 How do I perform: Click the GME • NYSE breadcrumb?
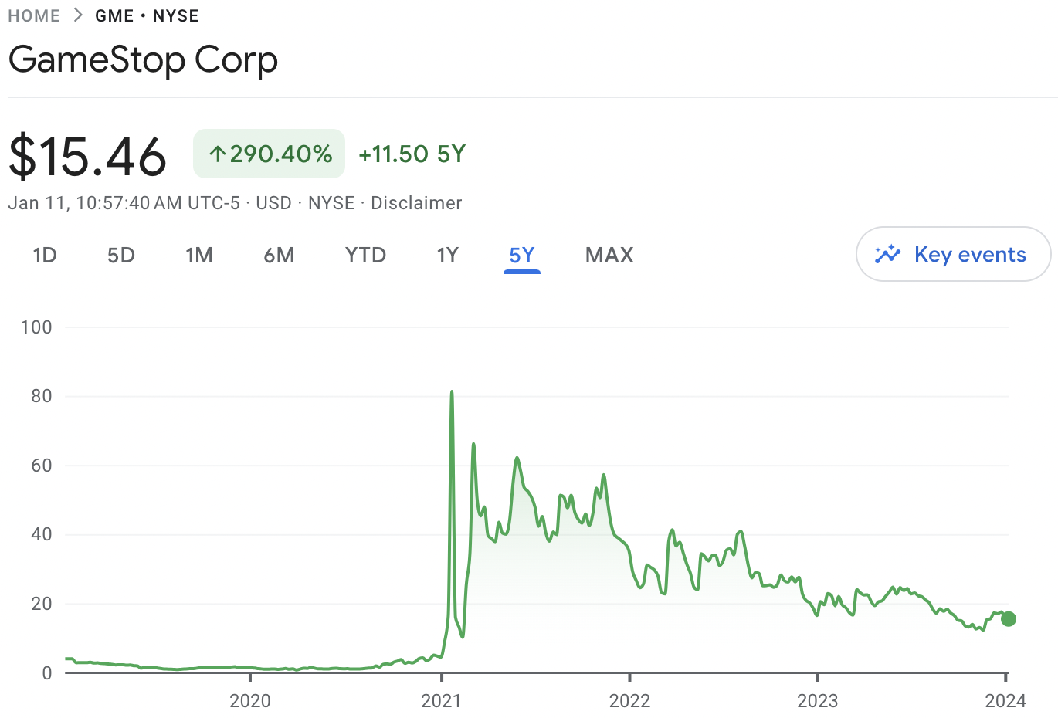click(x=147, y=15)
